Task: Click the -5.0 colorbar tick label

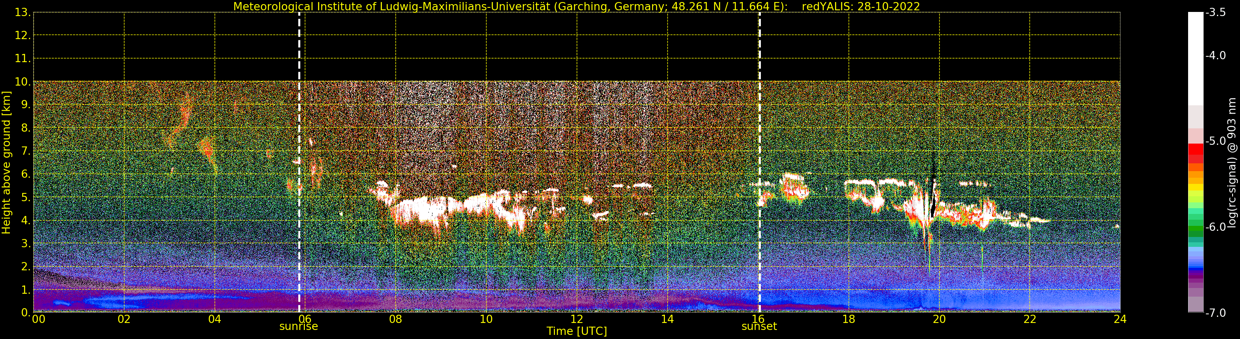Action: (1215, 142)
